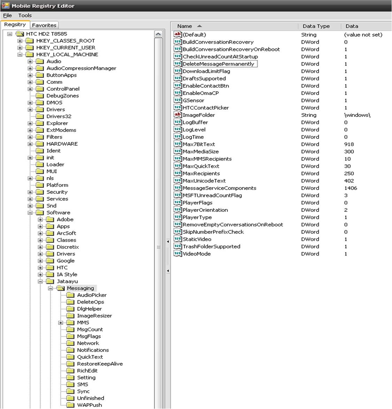
Task: Select the DeleteOps key
Action: [90, 302]
